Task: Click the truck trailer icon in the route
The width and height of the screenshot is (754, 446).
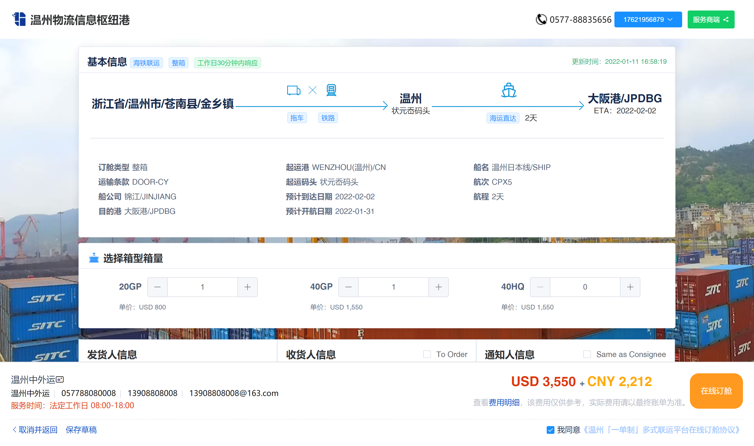Action: [294, 90]
